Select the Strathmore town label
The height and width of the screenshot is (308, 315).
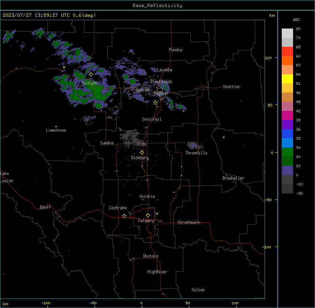click(x=189, y=222)
